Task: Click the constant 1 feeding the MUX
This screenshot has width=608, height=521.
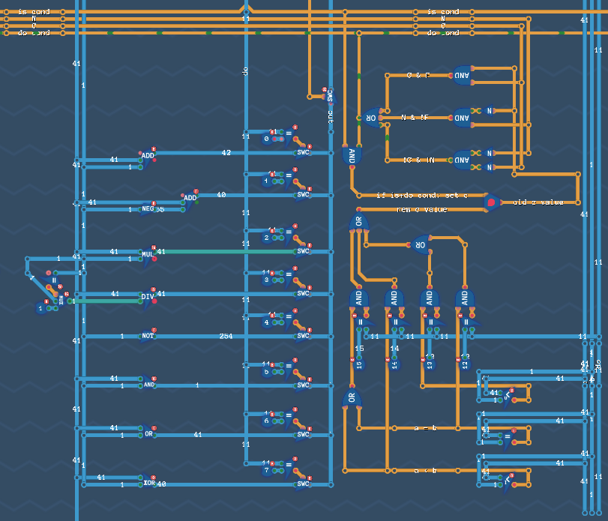Action: (41, 308)
